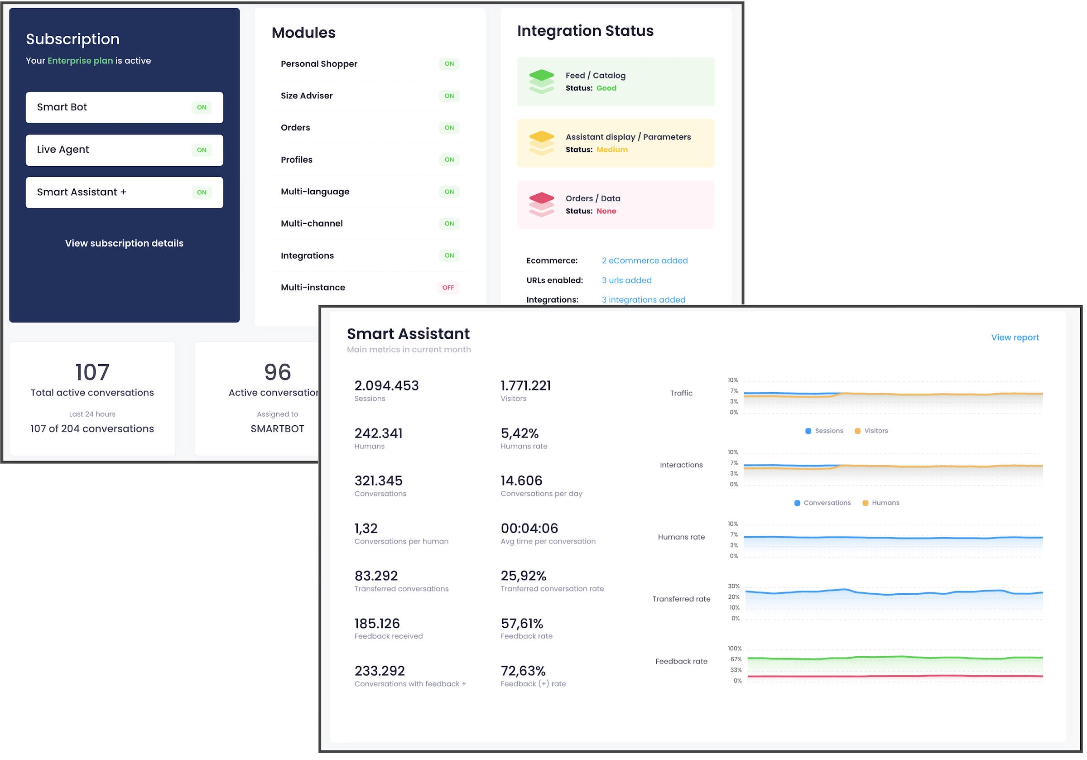
Task: Click the 72,63% Feedback (+) rate value
Action: coord(523,671)
